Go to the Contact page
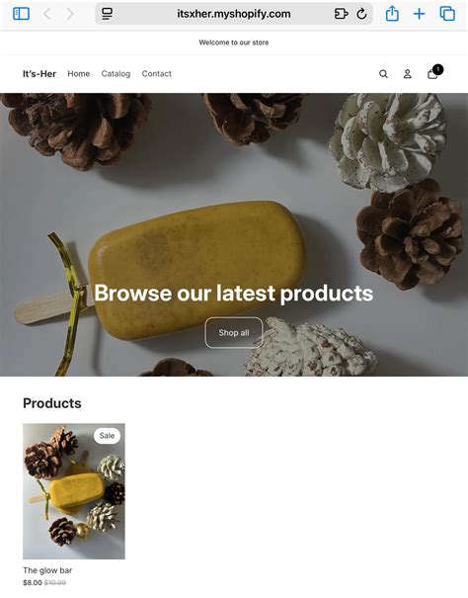This screenshot has width=468, height=598. [157, 73]
